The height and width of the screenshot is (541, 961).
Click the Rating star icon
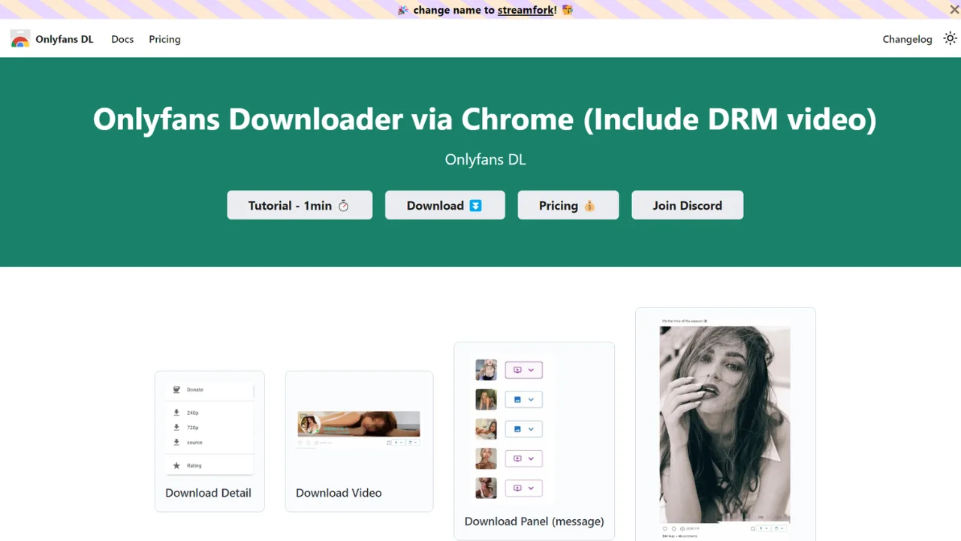pyautogui.click(x=176, y=466)
